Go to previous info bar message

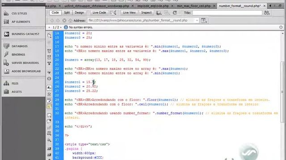click(x=49, y=28)
